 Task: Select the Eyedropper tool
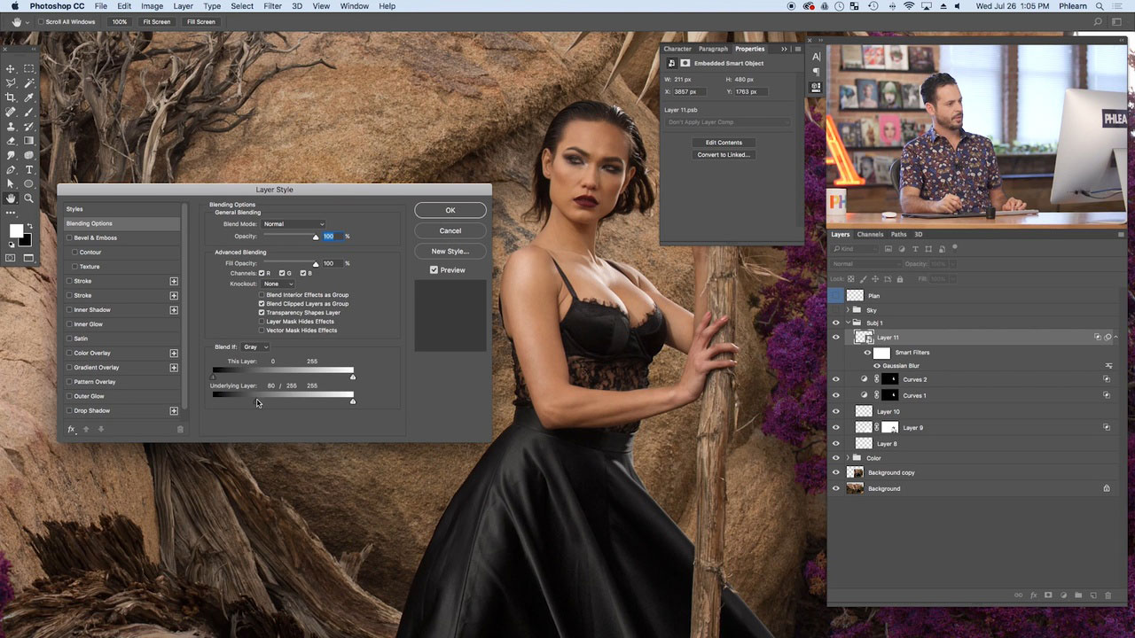(28, 97)
